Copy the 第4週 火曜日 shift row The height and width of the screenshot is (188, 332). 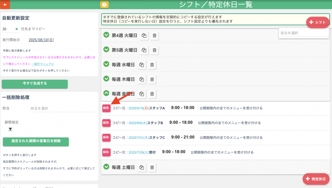pos(144,35)
